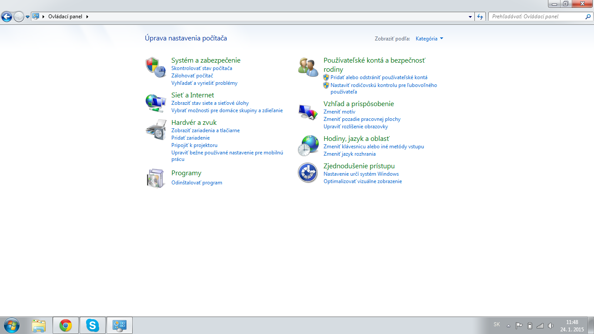Open Skype from the taskbar
594x334 pixels.
coord(92,325)
